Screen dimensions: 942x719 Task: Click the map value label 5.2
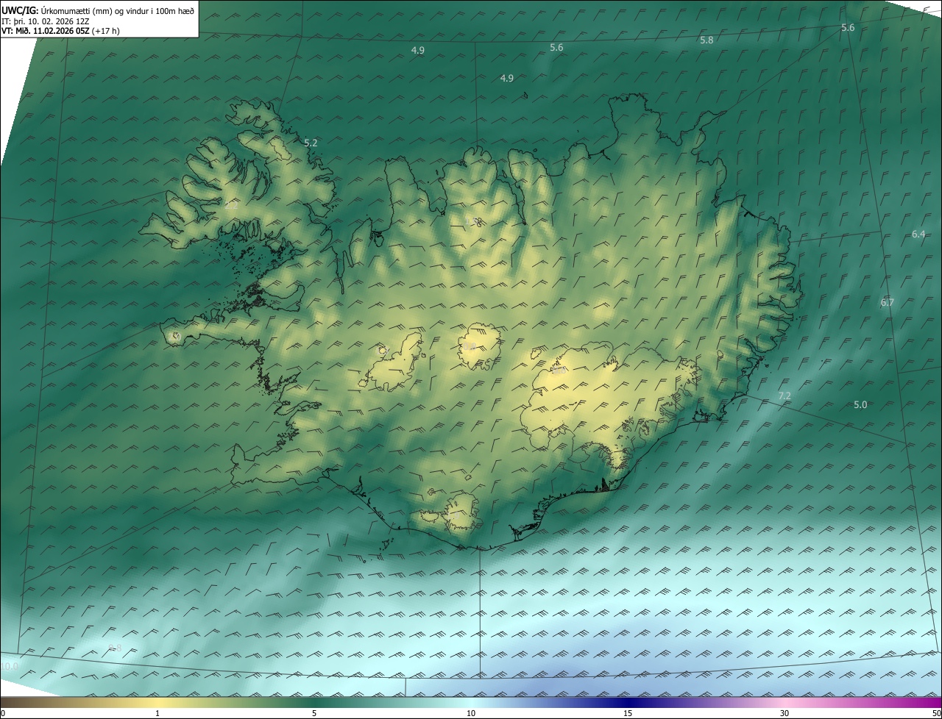pos(311,143)
